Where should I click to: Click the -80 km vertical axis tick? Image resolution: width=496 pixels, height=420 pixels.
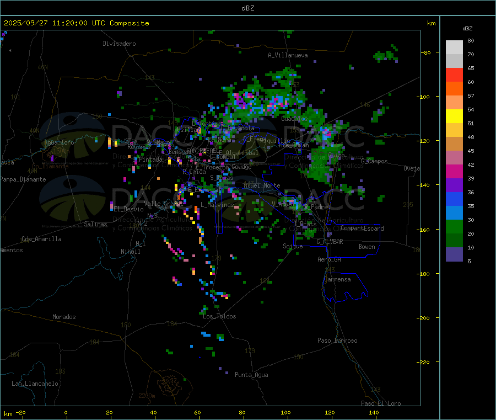pyautogui.click(x=425, y=52)
